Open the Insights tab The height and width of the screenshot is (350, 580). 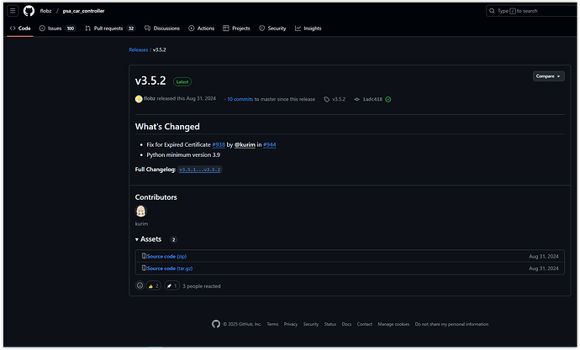click(x=308, y=29)
